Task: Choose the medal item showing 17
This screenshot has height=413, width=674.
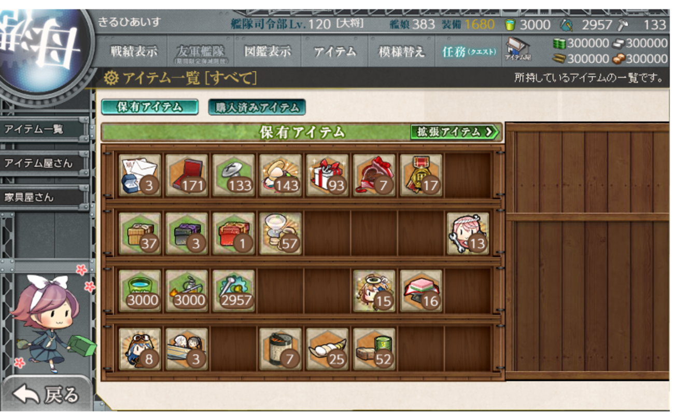Action: click(420, 175)
